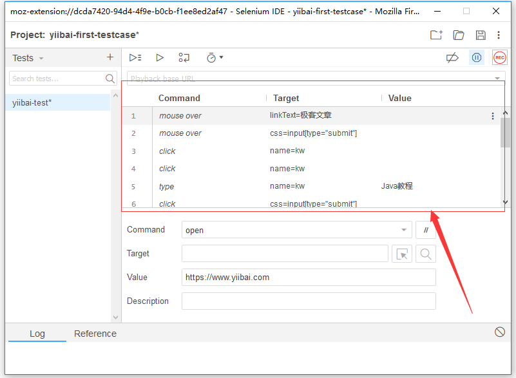Screen dimensions: 516x378
Task: Toggle comment on command with // button
Action: (426, 230)
